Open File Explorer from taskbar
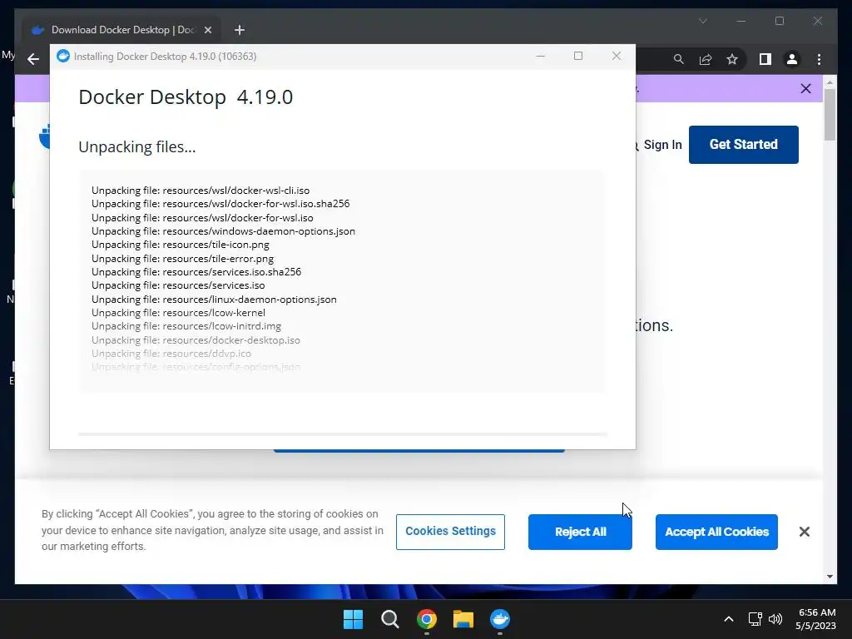 point(463,619)
